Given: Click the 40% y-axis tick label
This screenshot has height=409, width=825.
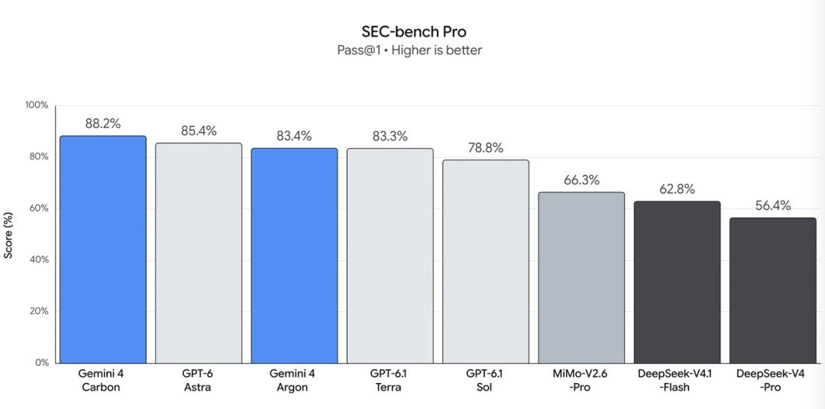Looking at the screenshot, I should point(38,260).
